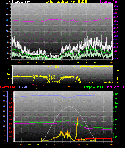Viewport: 125px width, 148px height.
Task: Select the UV legend label
Action: click(x=68, y=87)
